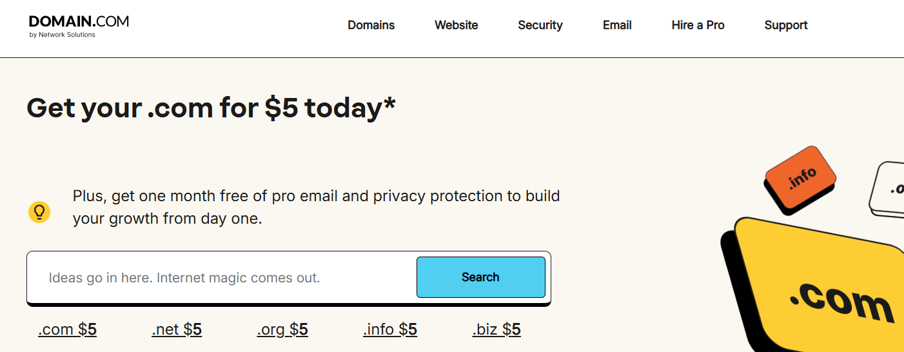Open the Website menu
Viewport: 904px width, 352px height.
(x=457, y=25)
